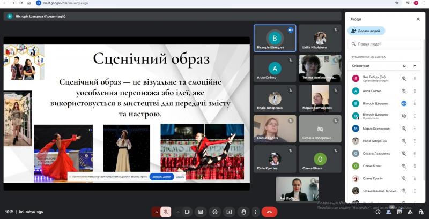
Task: Mute icon for Олена Білаш row
Action: tap(404, 166)
